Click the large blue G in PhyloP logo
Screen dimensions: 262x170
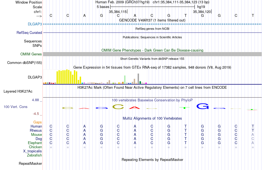pyautogui.click(x=202, y=106)
